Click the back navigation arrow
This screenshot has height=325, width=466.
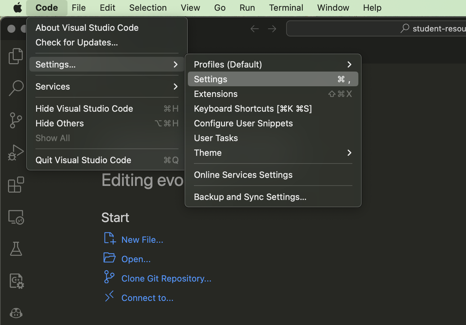pos(254,28)
